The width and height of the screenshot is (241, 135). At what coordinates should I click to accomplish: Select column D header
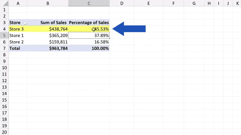pos(122,3)
